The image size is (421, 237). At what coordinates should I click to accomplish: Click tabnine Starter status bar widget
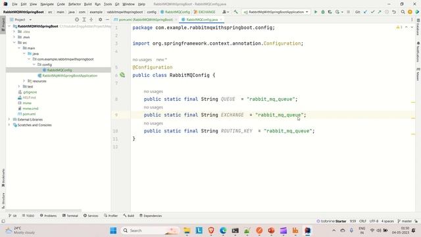coord(332,221)
